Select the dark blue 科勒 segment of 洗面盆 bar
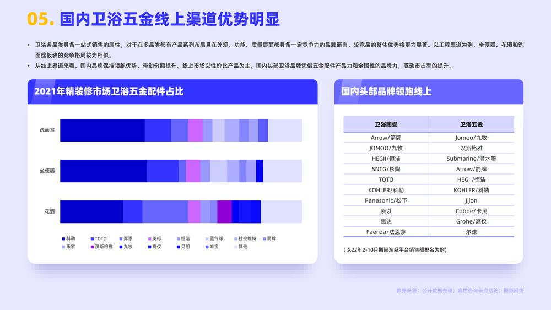Image resolution: width=551 pixels, height=310 pixels. pyautogui.click(x=102, y=130)
